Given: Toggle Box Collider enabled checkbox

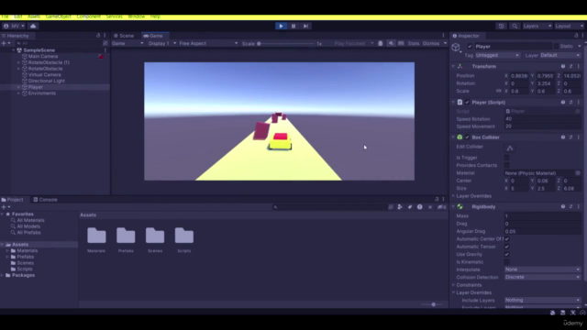Looking at the screenshot, I should (x=467, y=137).
